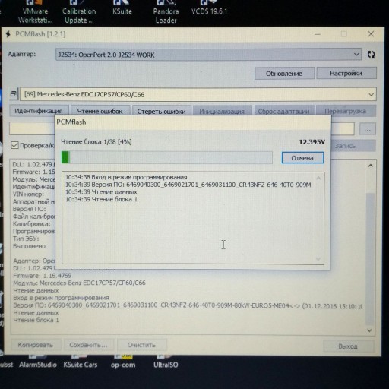Click log line '10:34:39 Чтение блока 1'
The height and width of the screenshot is (389, 389).
point(101,199)
